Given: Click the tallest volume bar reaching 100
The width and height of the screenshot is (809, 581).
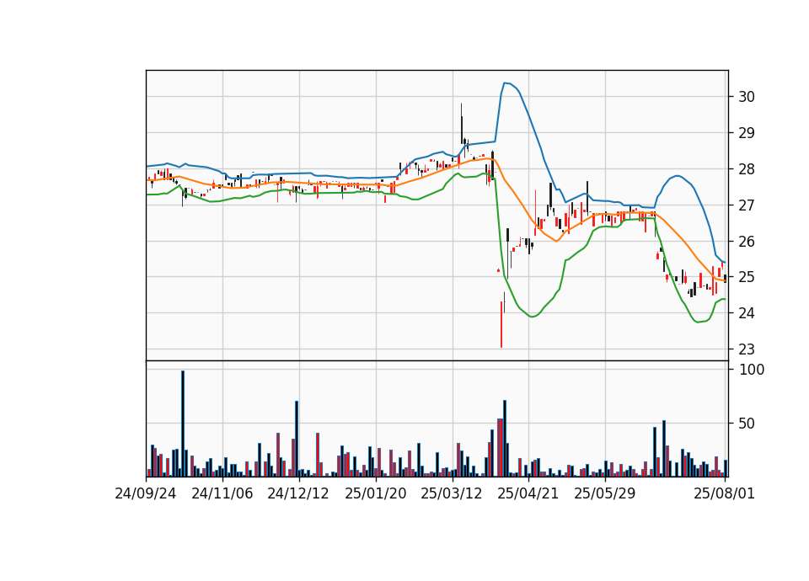Looking at the screenshot, I should point(183,424).
